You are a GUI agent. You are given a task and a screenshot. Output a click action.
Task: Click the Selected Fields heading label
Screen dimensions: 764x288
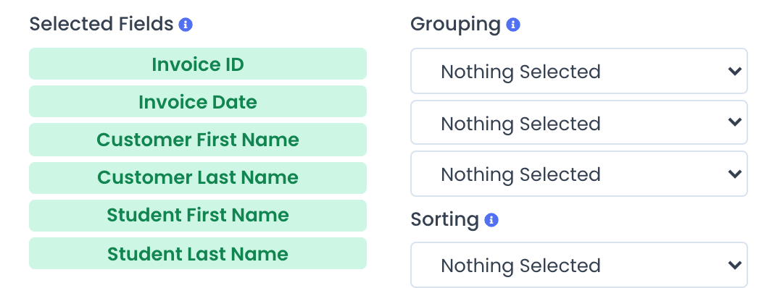[101, 24]
